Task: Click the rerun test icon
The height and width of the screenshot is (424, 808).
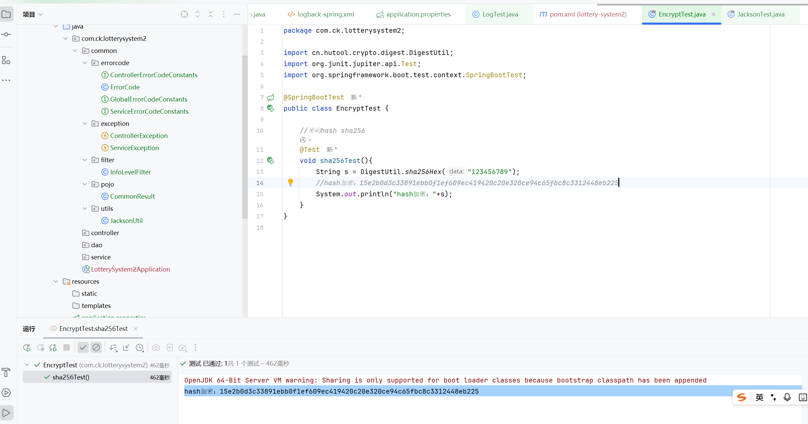Action: tap(27, 348)
